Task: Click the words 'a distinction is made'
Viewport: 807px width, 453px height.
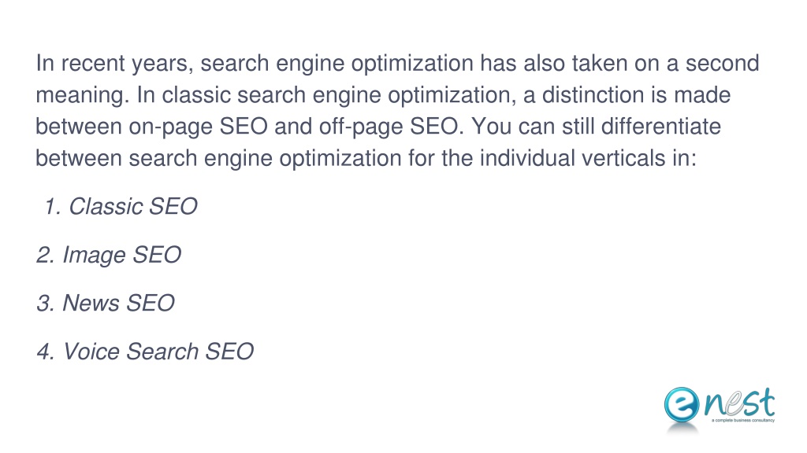Action: click(627, 95)
